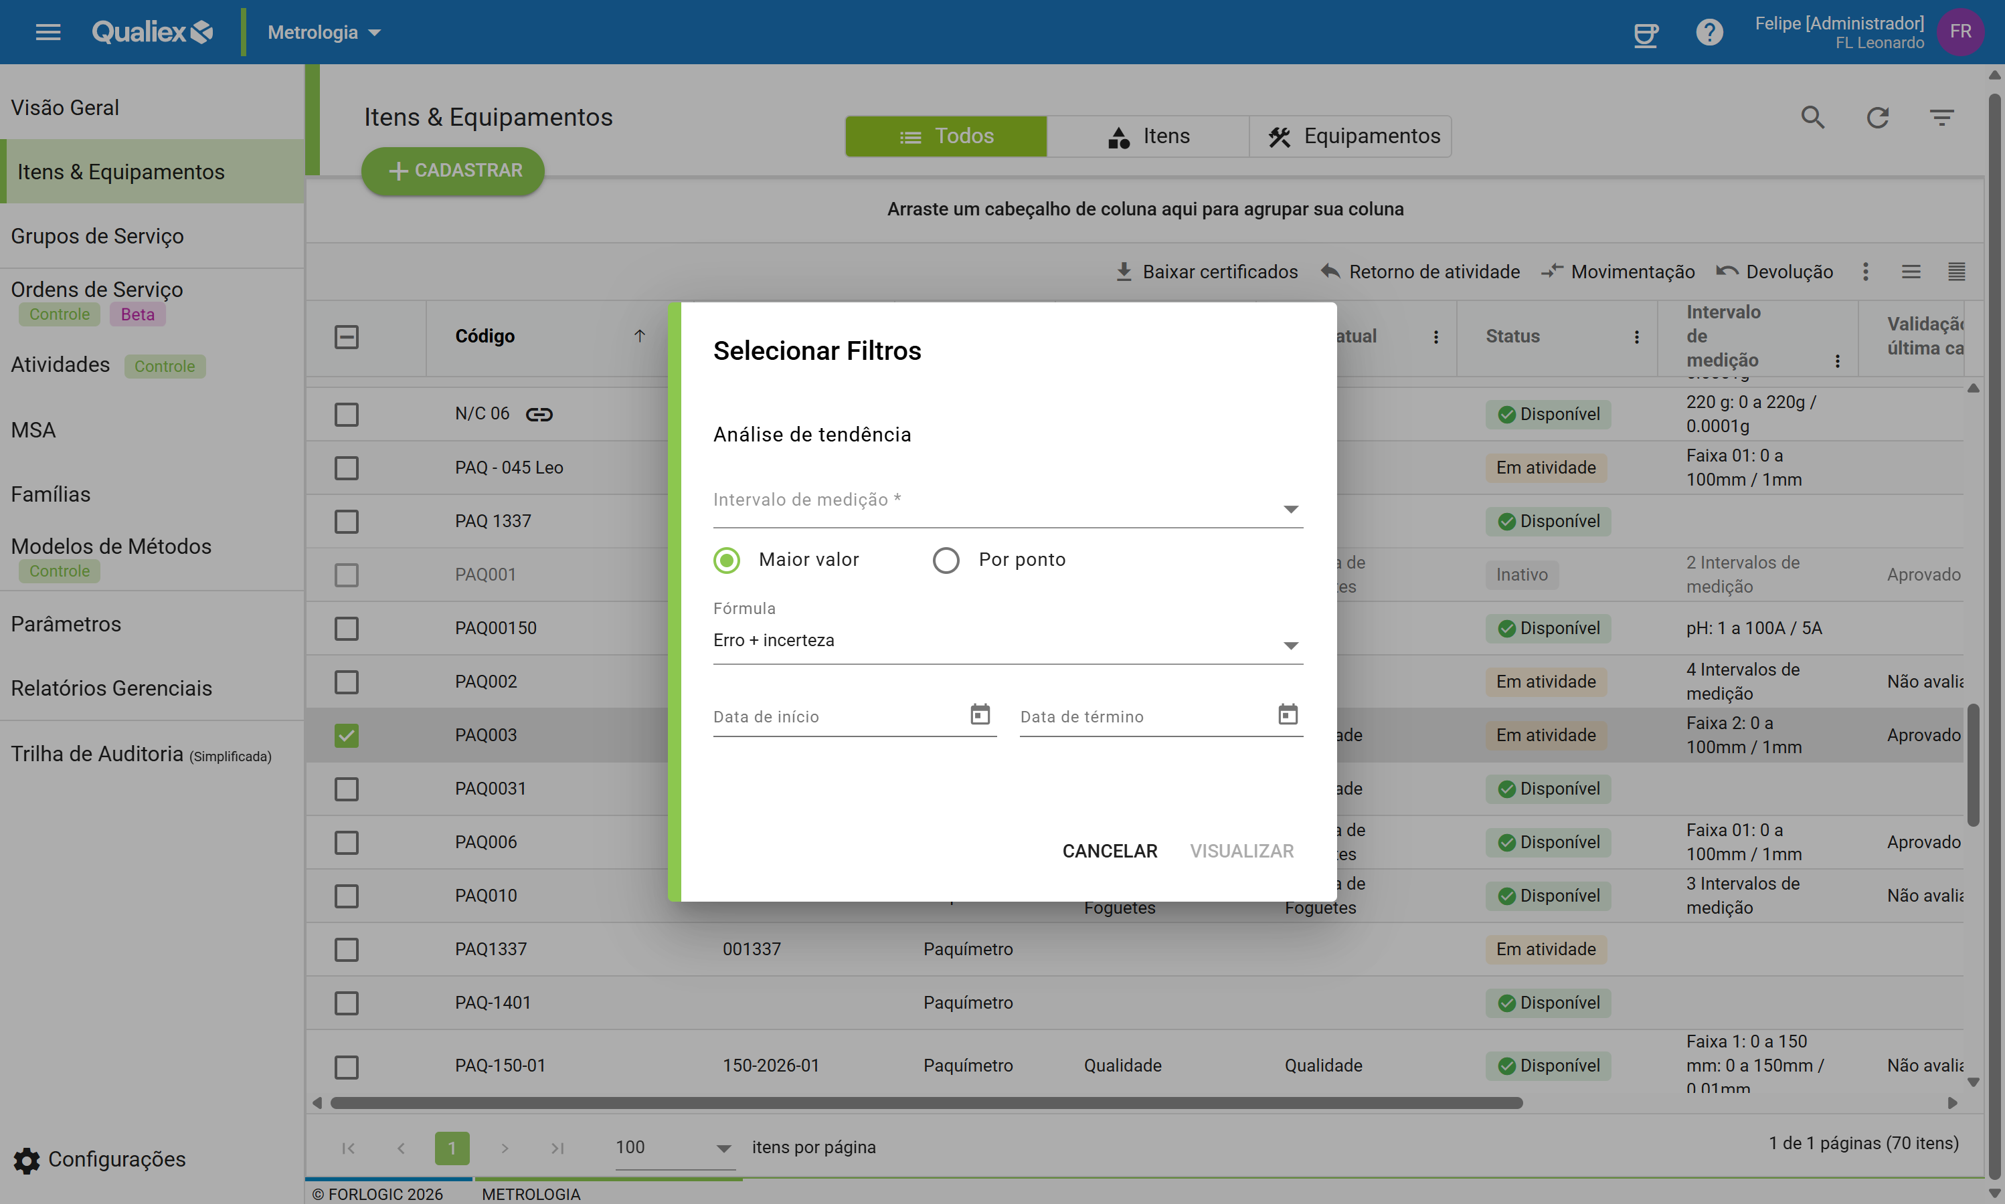Toggle sort arrow on Código column
The height and width of the screenshot is (1204, 2005).
(x=640, y=336)
